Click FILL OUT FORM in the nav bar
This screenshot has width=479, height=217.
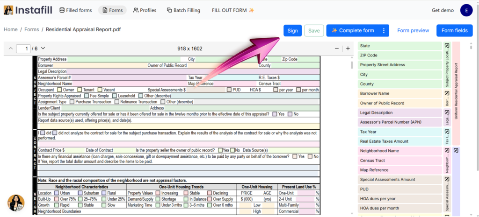pyautogui.click(x=233, y=10)
